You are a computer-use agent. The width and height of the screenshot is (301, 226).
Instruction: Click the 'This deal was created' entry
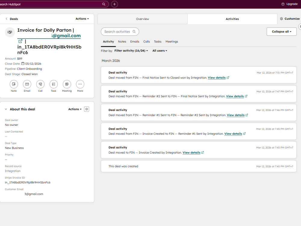click(x=199, y=166)
